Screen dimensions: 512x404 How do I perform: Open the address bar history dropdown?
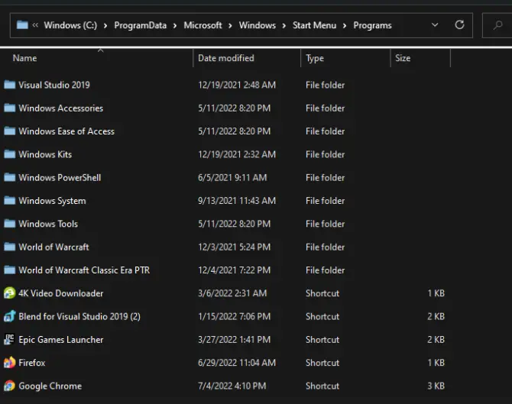(x=435, y=24)
